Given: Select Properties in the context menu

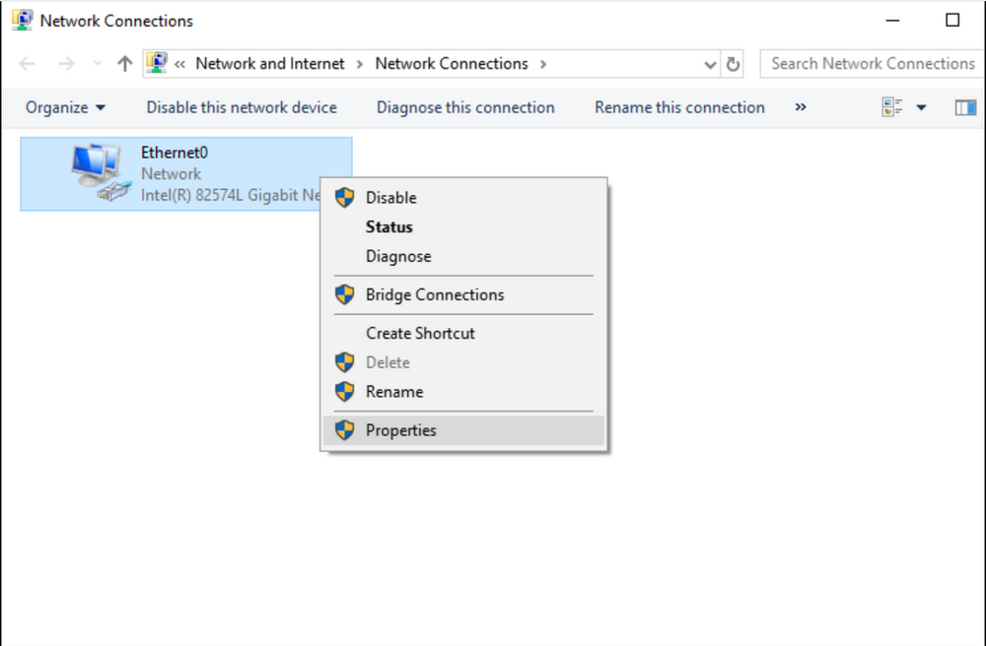Looking at the screenshot, I should pyautogui.click(x=400, y=430).
